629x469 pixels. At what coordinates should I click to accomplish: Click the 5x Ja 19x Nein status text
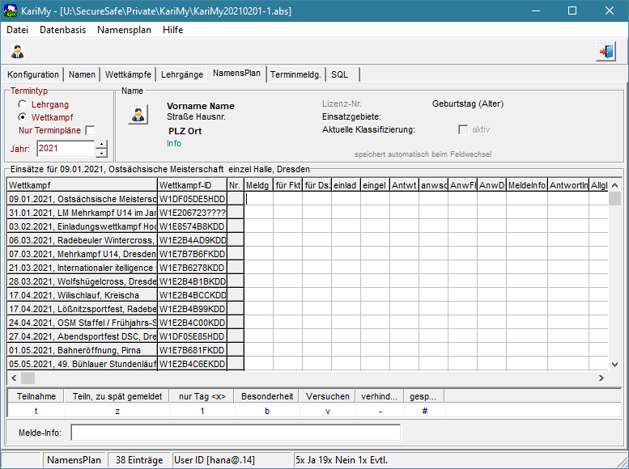tap(342, 460)
